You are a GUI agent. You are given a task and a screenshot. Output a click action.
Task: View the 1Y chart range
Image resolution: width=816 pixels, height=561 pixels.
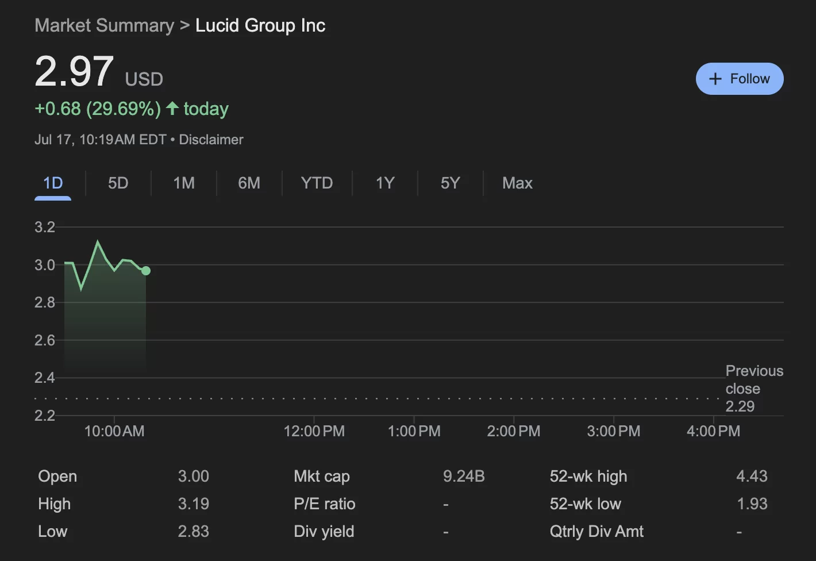(x=385, y=183)
